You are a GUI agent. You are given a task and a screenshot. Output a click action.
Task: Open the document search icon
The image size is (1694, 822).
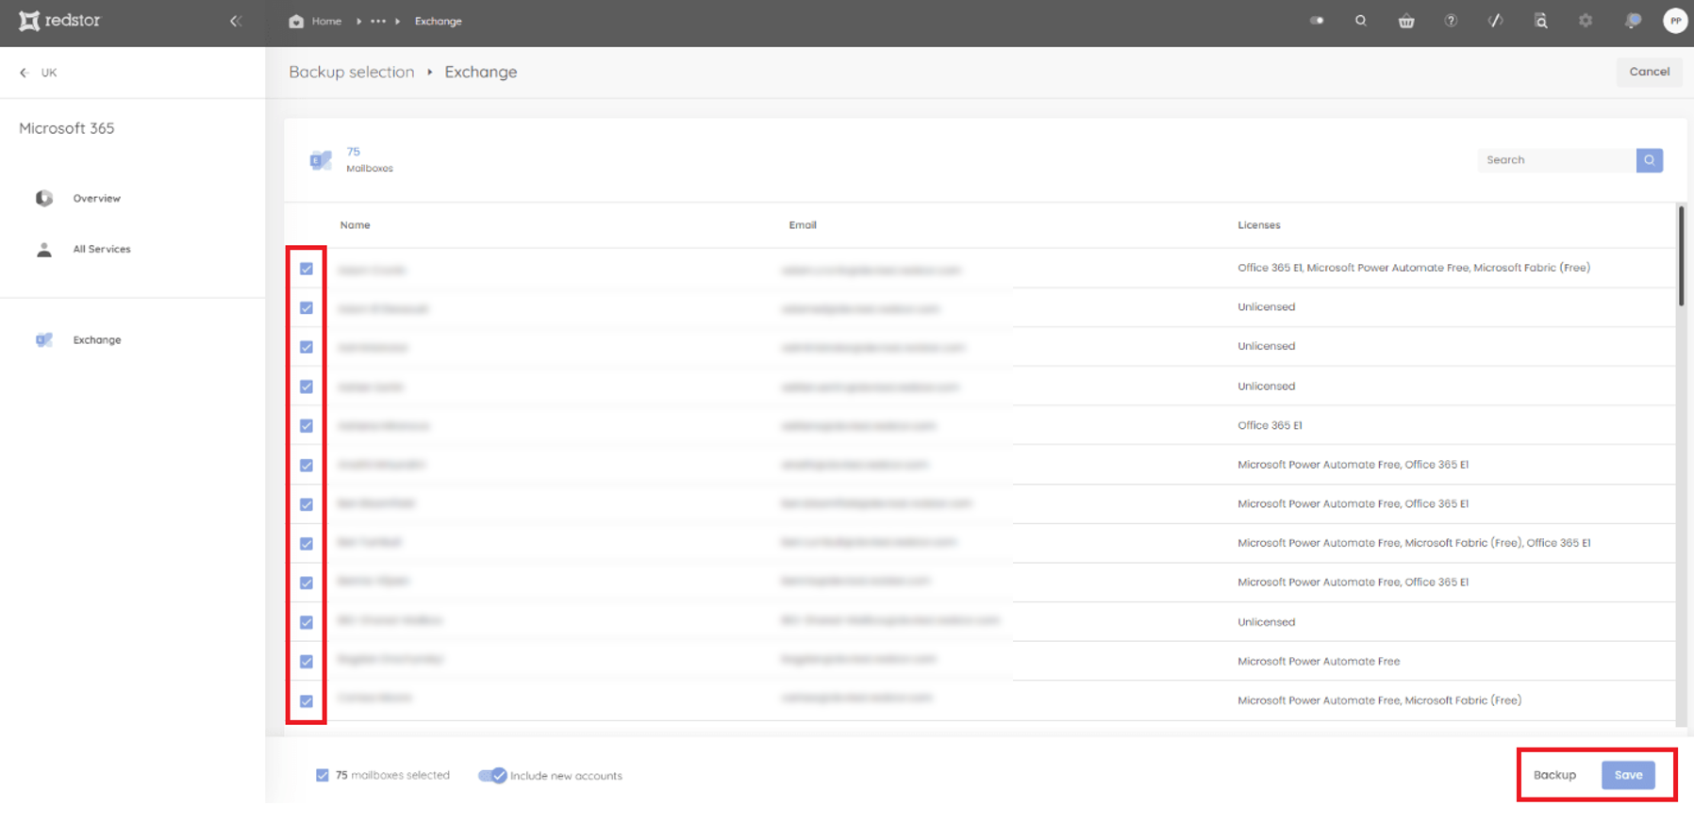tap(1541, 21)
